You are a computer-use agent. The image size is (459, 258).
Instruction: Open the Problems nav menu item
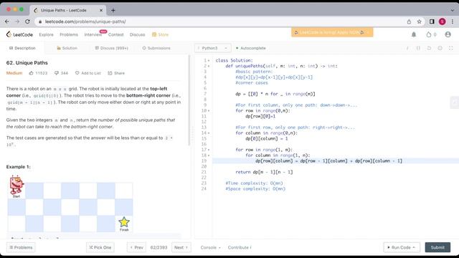[69, 34]
